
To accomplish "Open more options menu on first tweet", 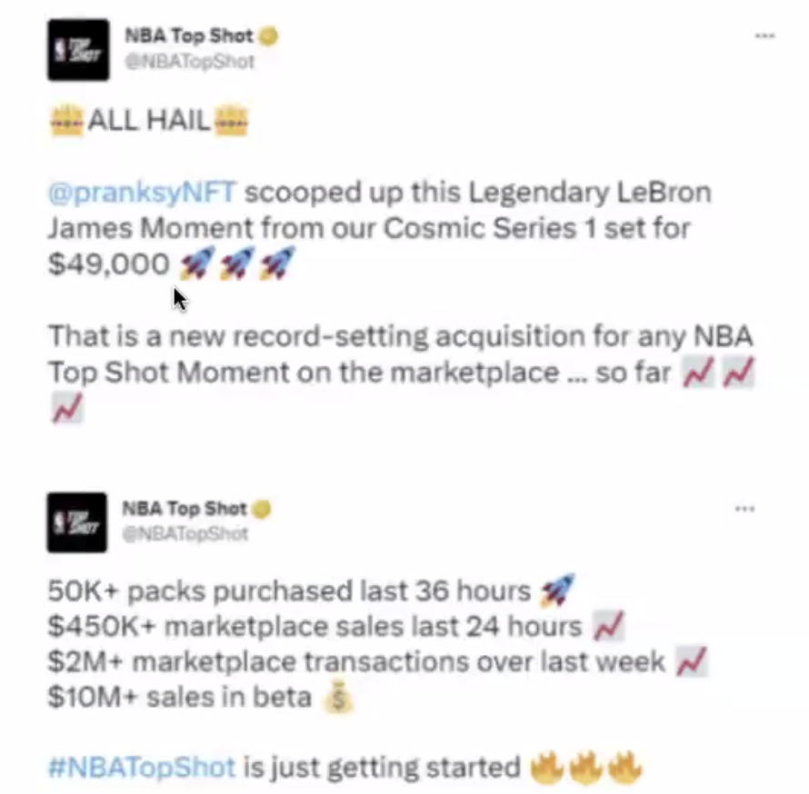I will 764,35.
